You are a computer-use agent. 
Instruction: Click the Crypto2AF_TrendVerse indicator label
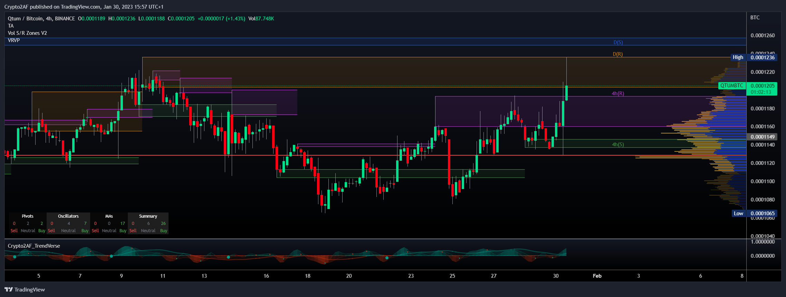tap(34, 246)
